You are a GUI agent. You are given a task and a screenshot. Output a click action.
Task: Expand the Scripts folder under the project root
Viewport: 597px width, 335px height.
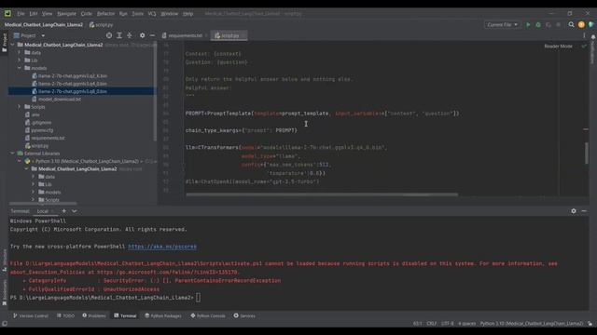click(20, 107)
